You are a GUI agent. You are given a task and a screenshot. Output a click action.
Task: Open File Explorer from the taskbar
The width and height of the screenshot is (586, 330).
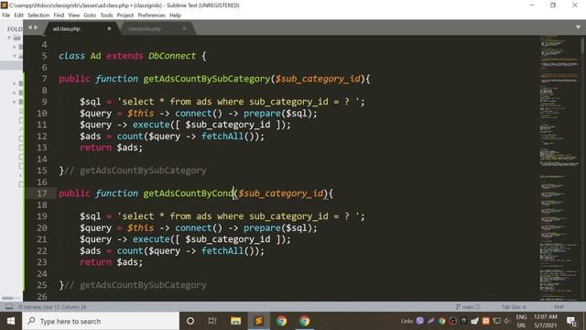(x=235, y=321)
